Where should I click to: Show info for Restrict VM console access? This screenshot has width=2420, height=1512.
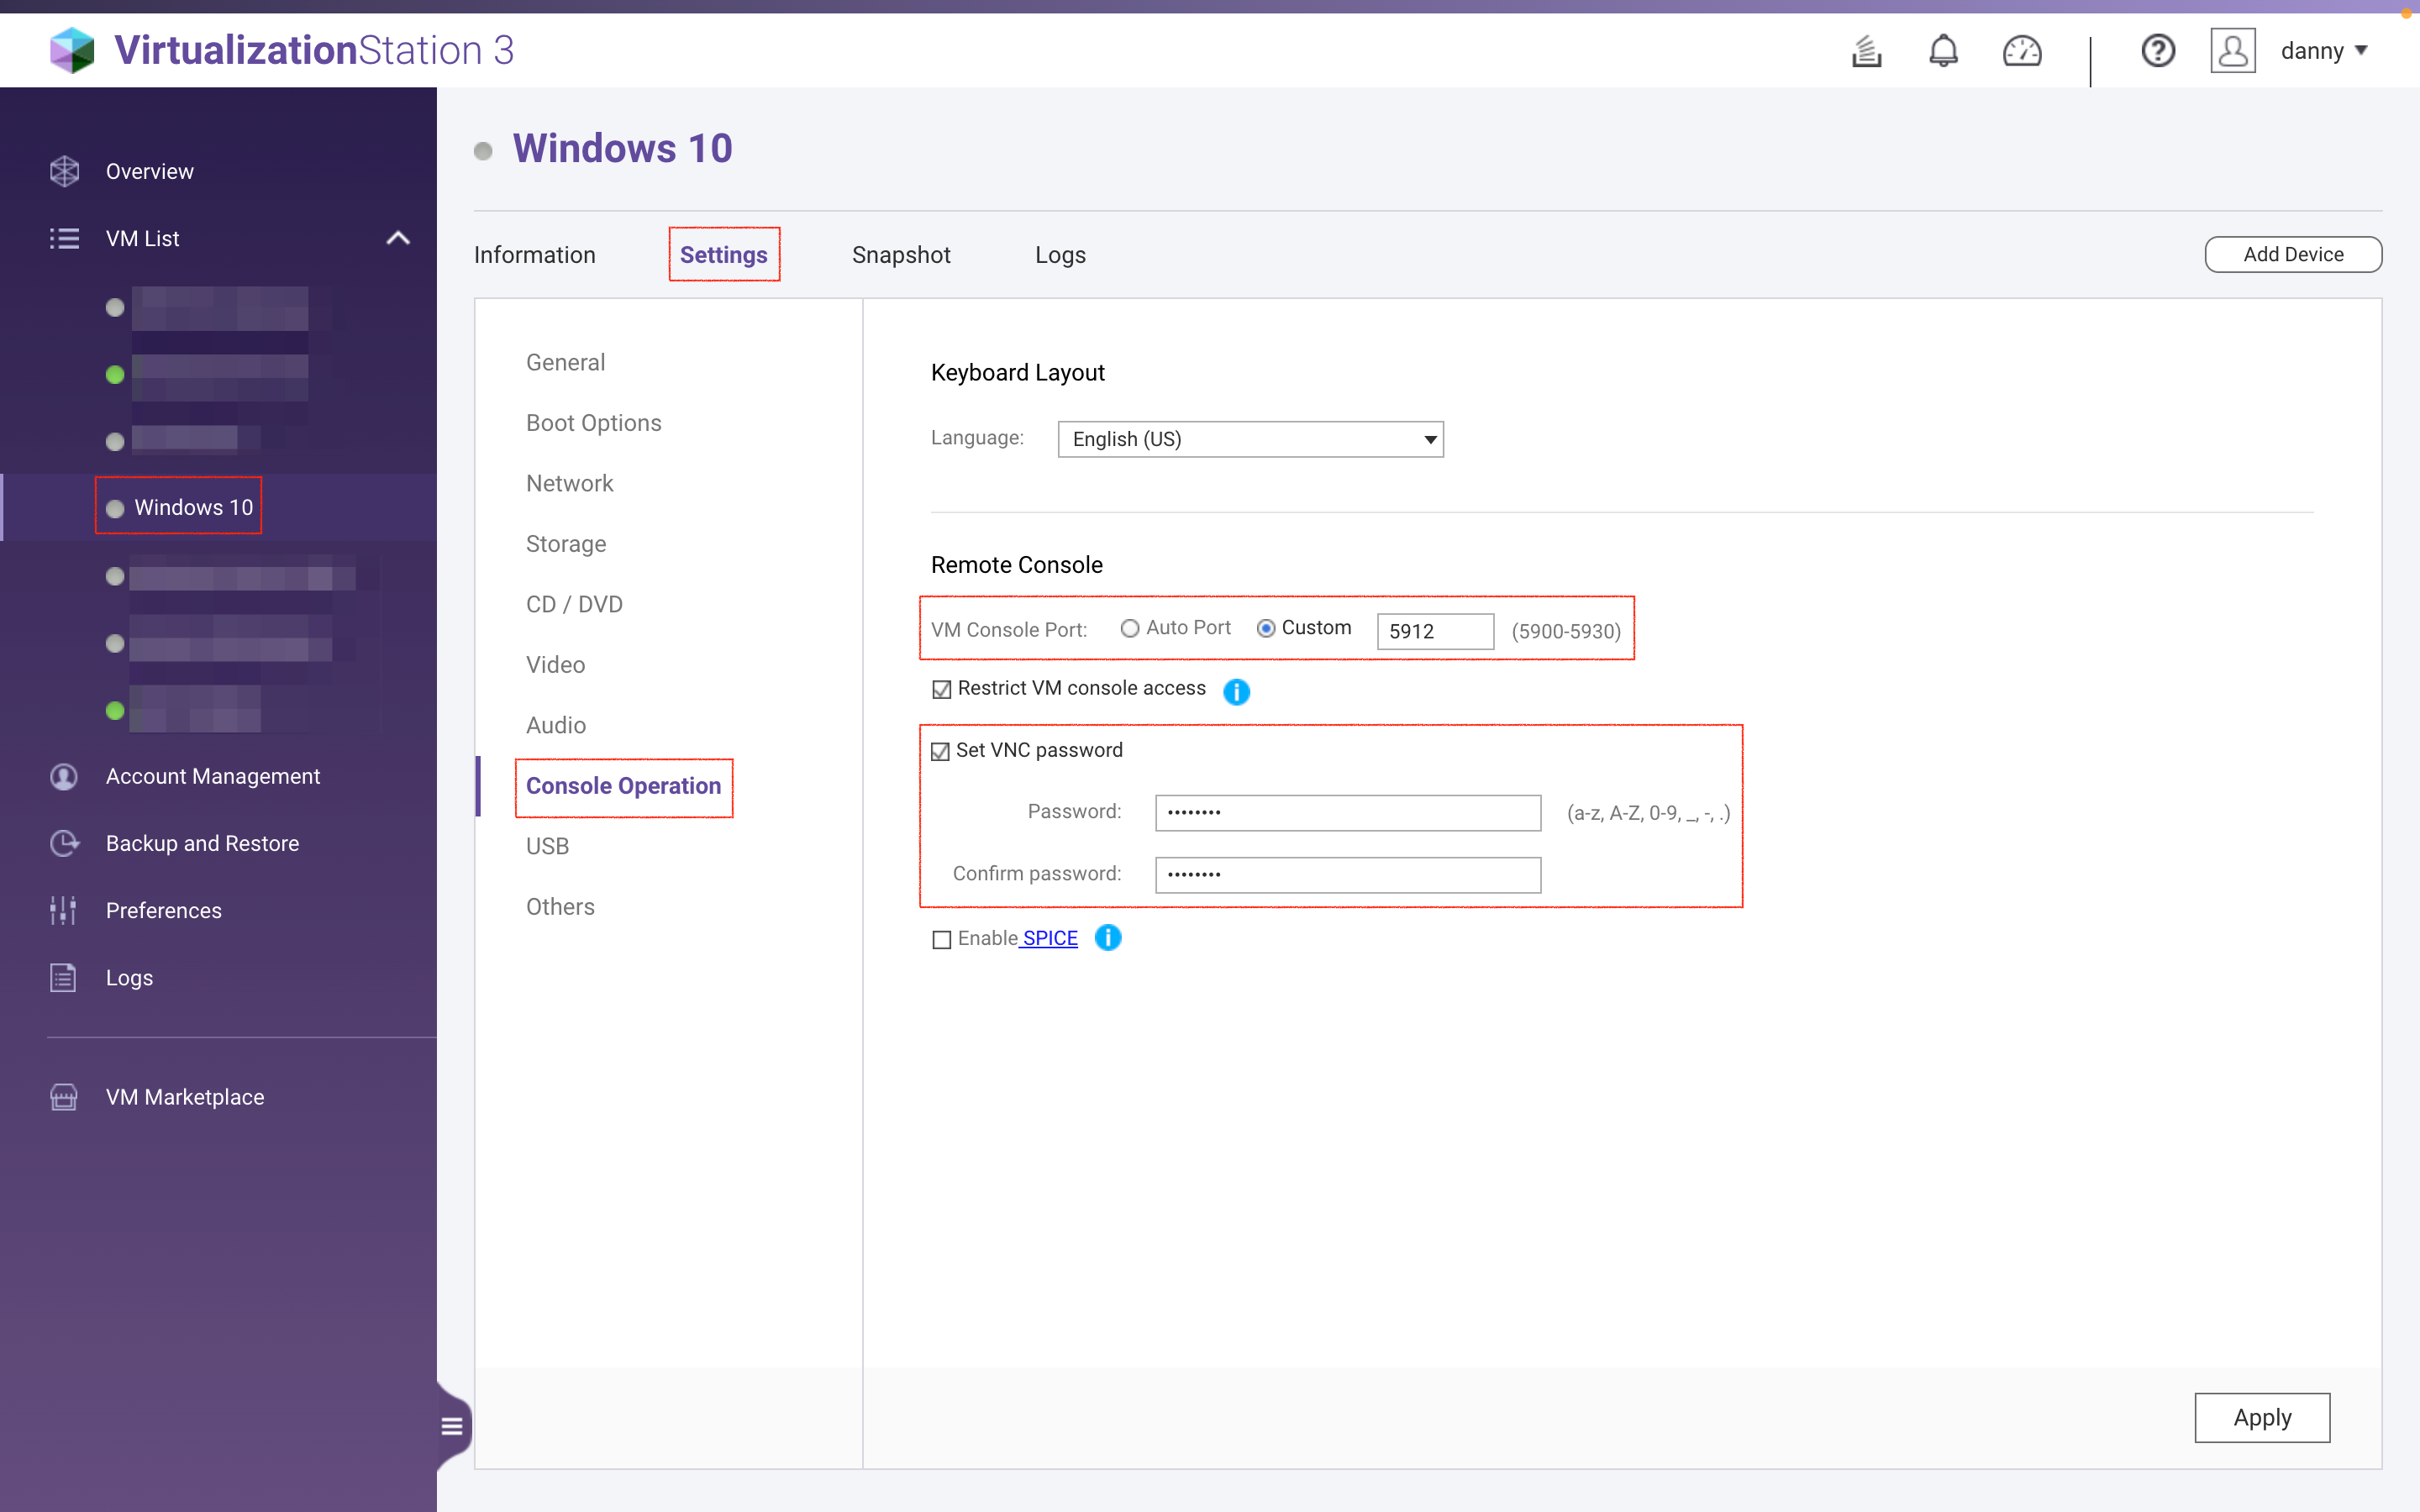coord(1237,691)
